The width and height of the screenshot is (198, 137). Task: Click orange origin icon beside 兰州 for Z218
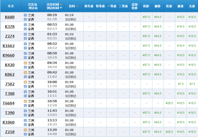coord(26,130)
